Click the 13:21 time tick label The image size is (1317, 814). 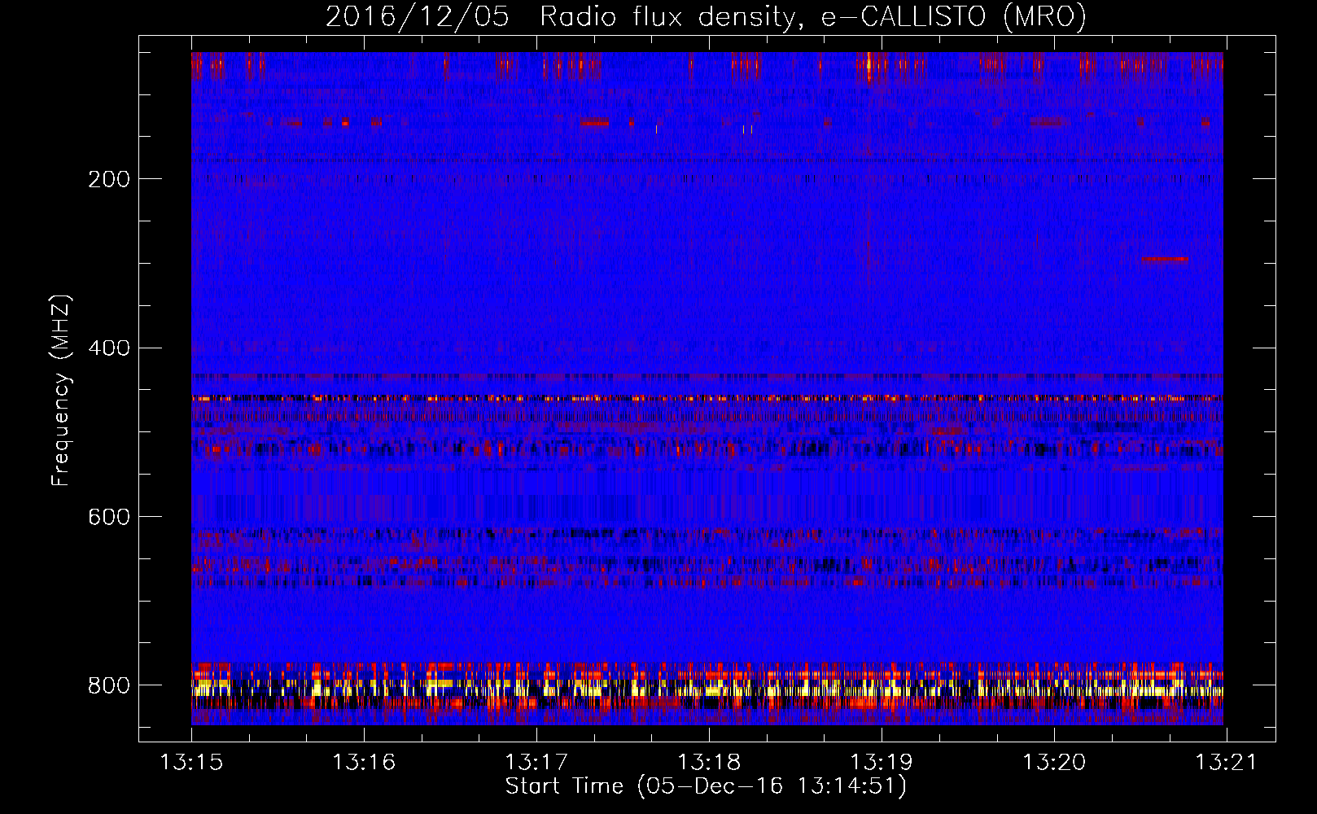tap(1226, 762)
